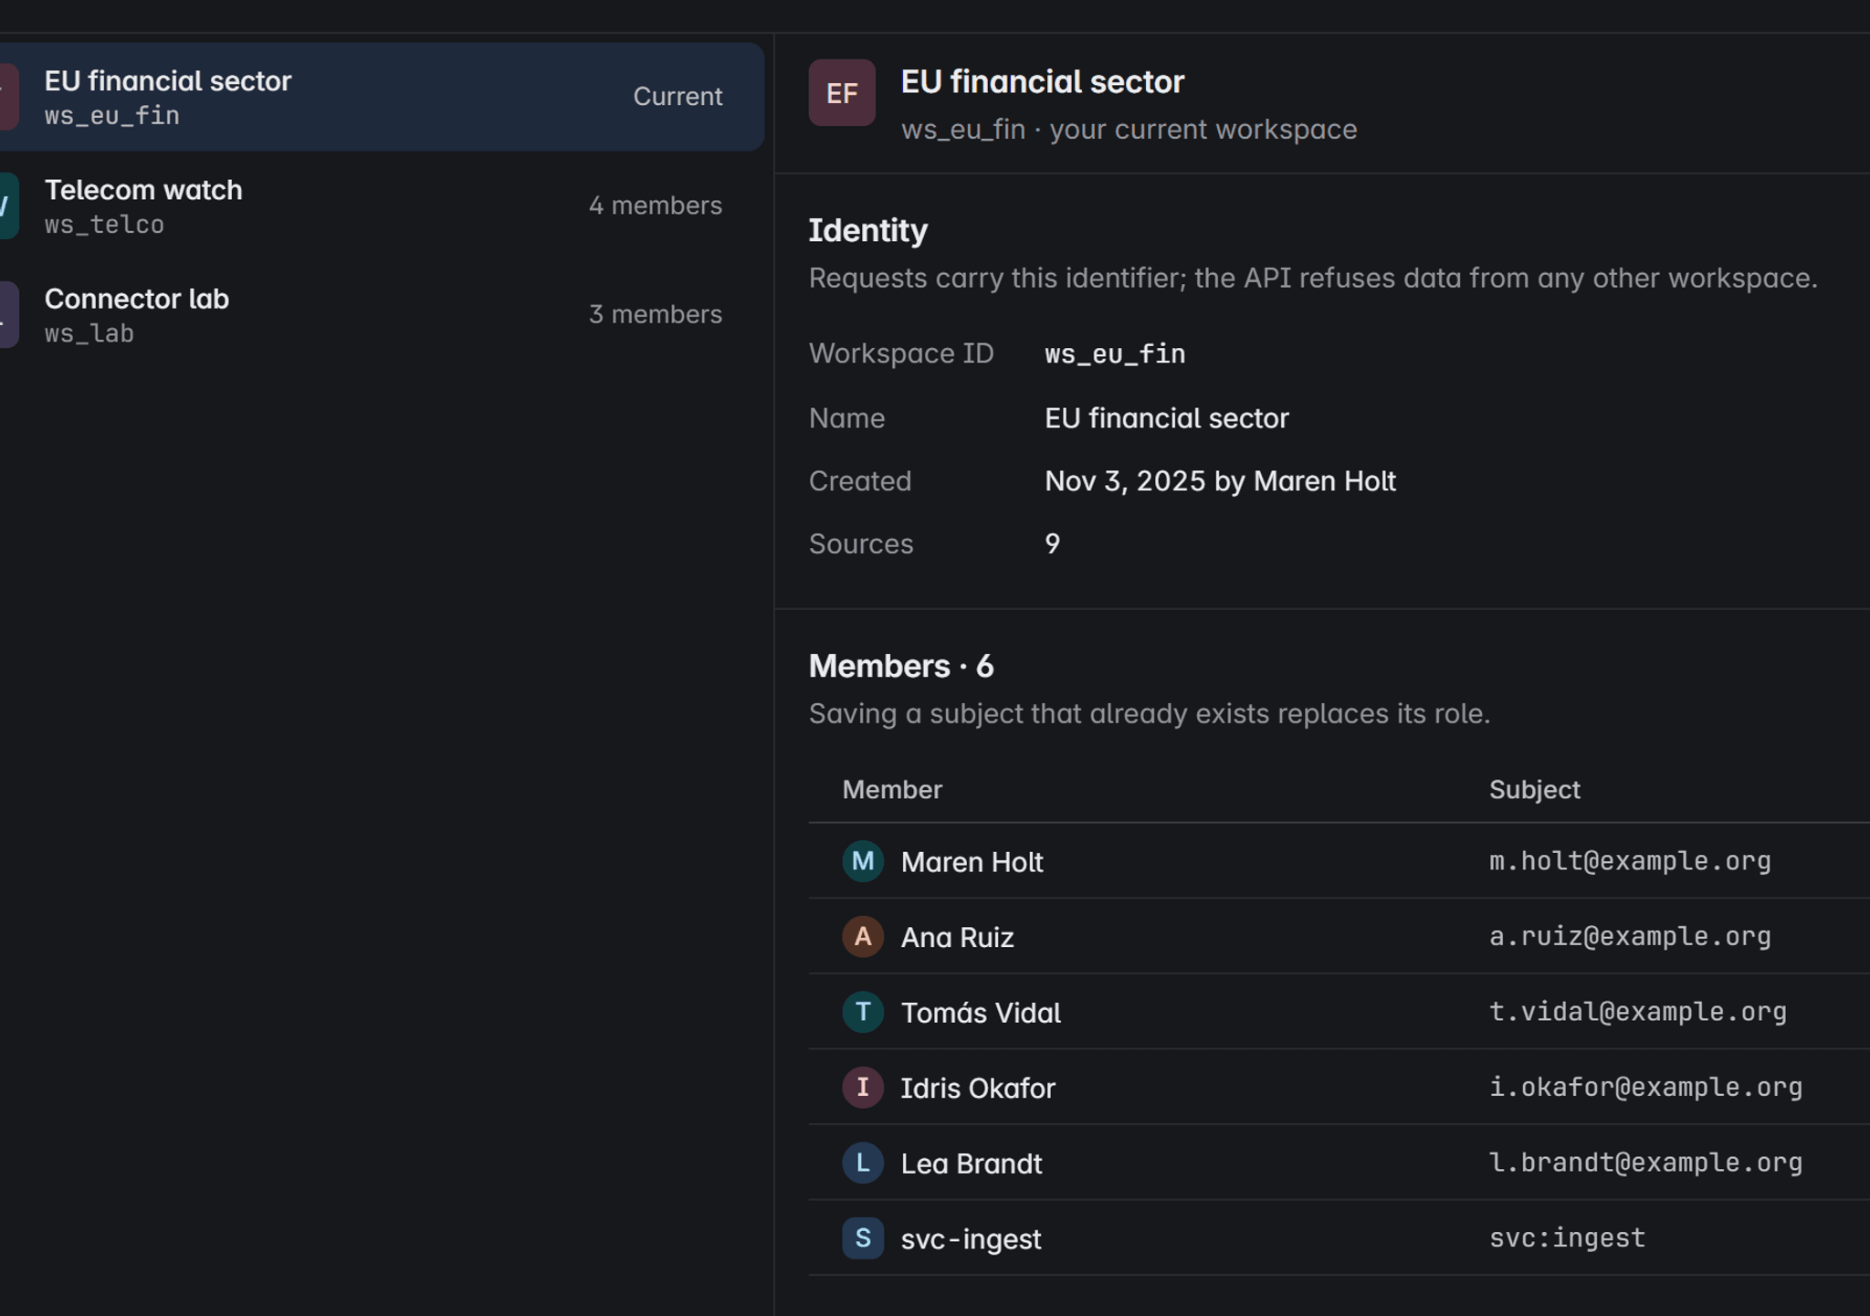1870x1316 pixels.
Task: Select the Lea Brandt member name
Action: pyautogui.click(x=972, y=1163)
